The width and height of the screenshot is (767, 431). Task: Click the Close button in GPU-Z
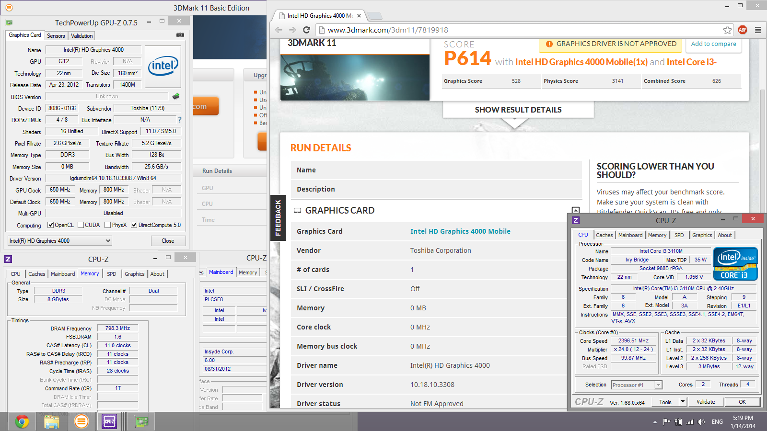(168, 241)
